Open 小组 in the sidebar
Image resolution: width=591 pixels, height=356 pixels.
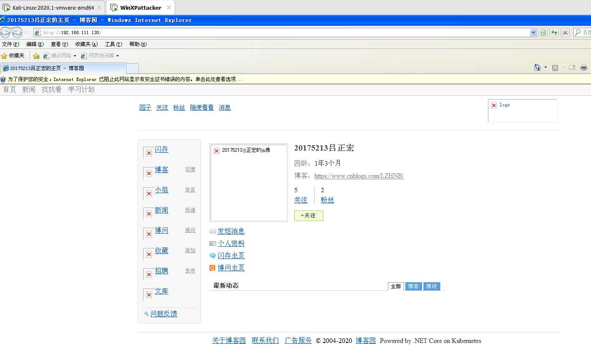(162, 190)
